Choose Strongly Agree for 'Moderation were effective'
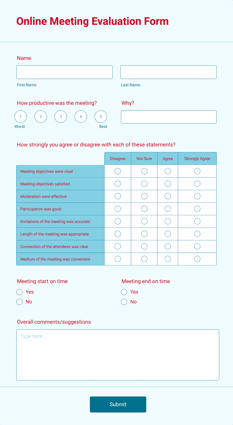This screenshot has height=425, width=233. 197,196
